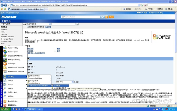Click the Refresh icon beside address bar

point(142,5)
